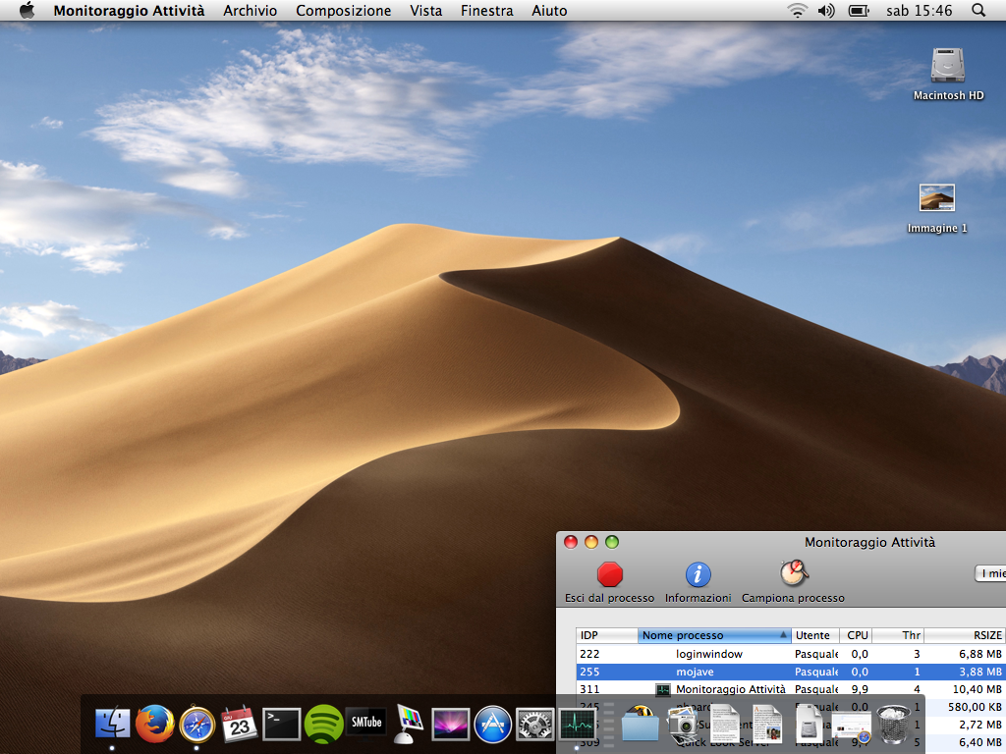Open Terminal from the Dock
The height and width of the screenshot is (754, 1006).
(282, 725)
